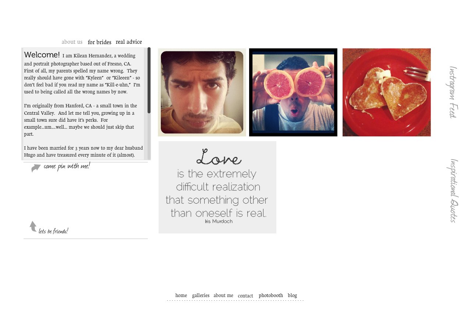Switch to the 'for brides' tab
The height and width of the screenshot is (318, 471).
(99, 42)
